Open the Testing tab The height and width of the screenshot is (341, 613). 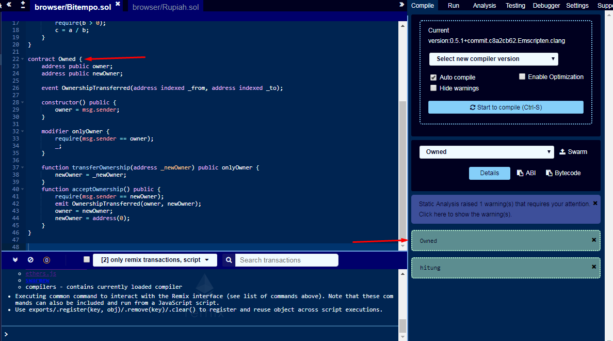tap(515, 6)
